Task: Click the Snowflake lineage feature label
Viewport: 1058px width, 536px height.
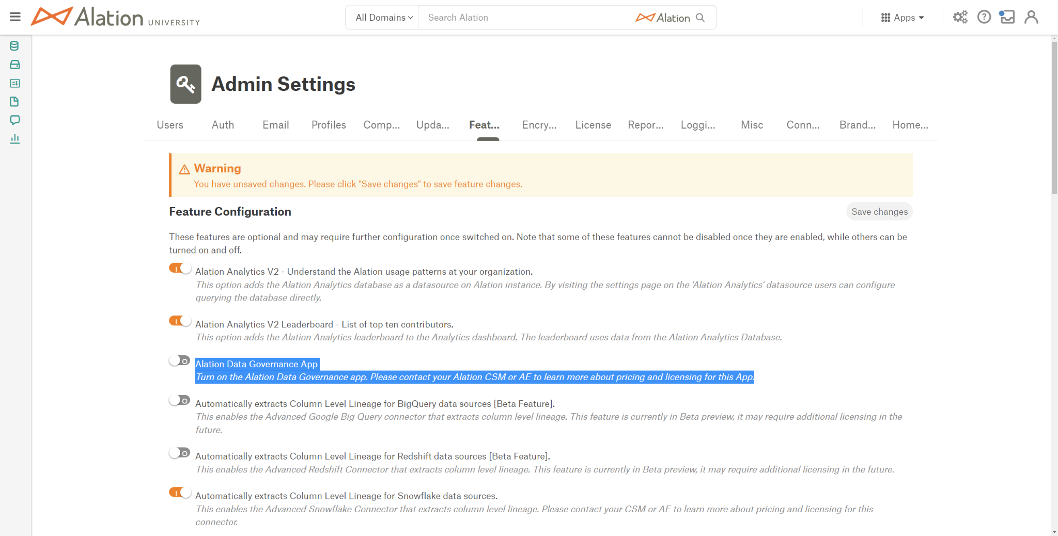Action: (346, 496)
